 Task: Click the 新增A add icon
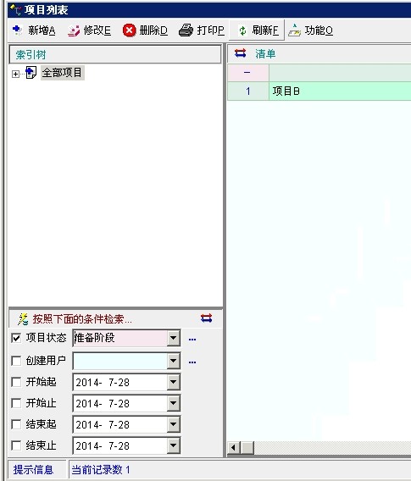[x=17, y=30]
